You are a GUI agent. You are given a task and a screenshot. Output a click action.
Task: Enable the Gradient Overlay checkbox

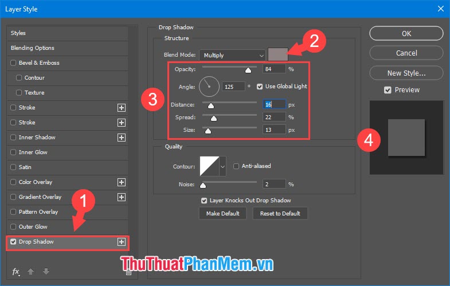click(x=13, y=197)
